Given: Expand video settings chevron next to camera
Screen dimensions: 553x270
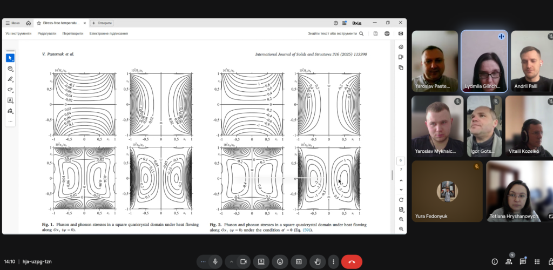Looking at the screenshot, I should 231,261.
